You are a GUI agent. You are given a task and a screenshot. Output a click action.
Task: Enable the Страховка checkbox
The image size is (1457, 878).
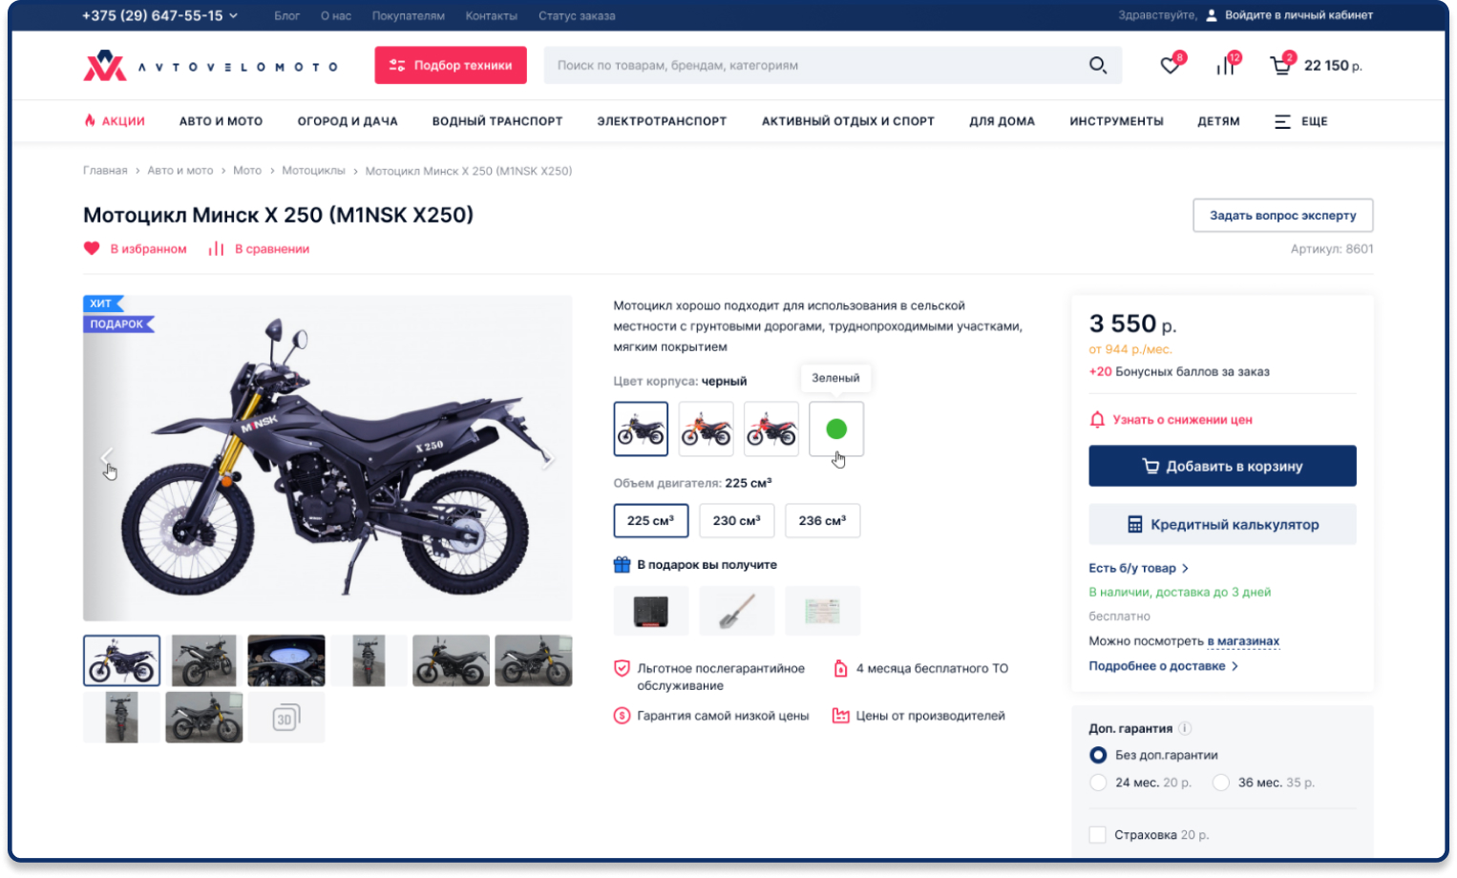pos(1098,835)
